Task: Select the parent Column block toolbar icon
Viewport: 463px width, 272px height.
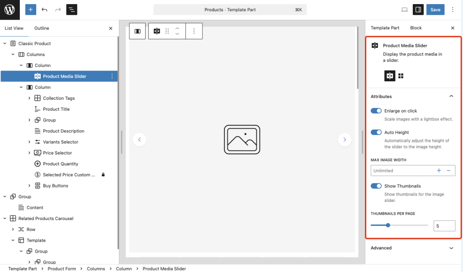Action: point(137,31)
